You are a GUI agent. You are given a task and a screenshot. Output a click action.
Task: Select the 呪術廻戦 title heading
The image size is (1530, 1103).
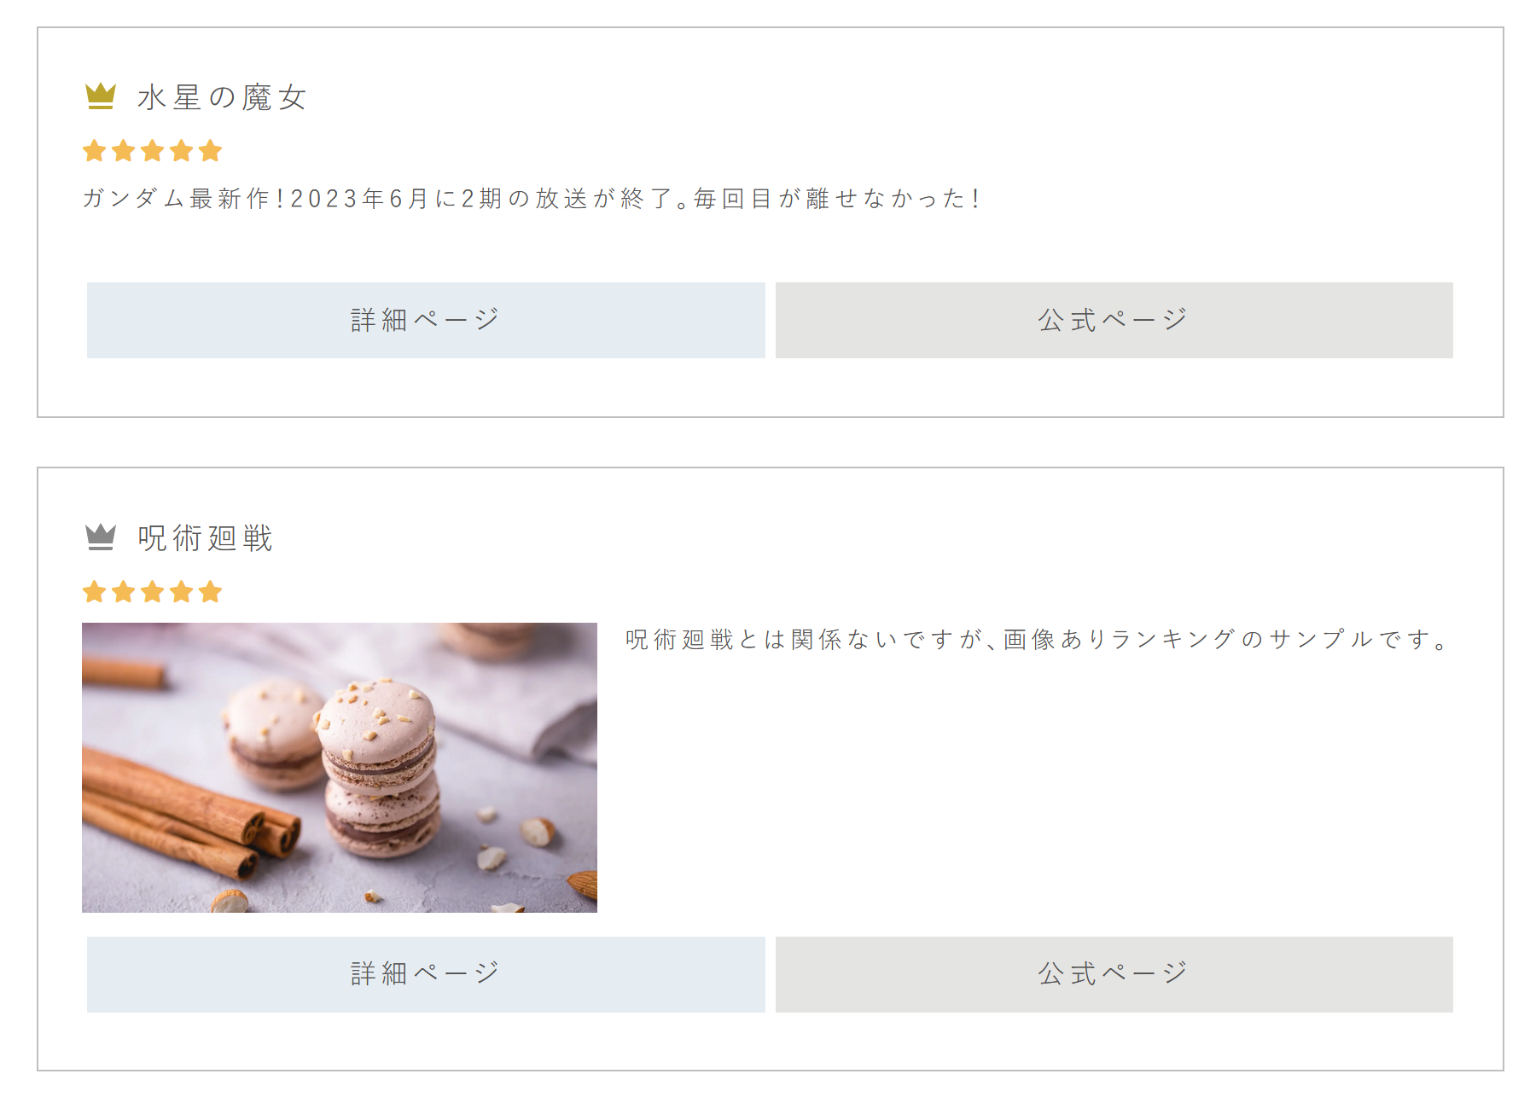coord(206,537)
